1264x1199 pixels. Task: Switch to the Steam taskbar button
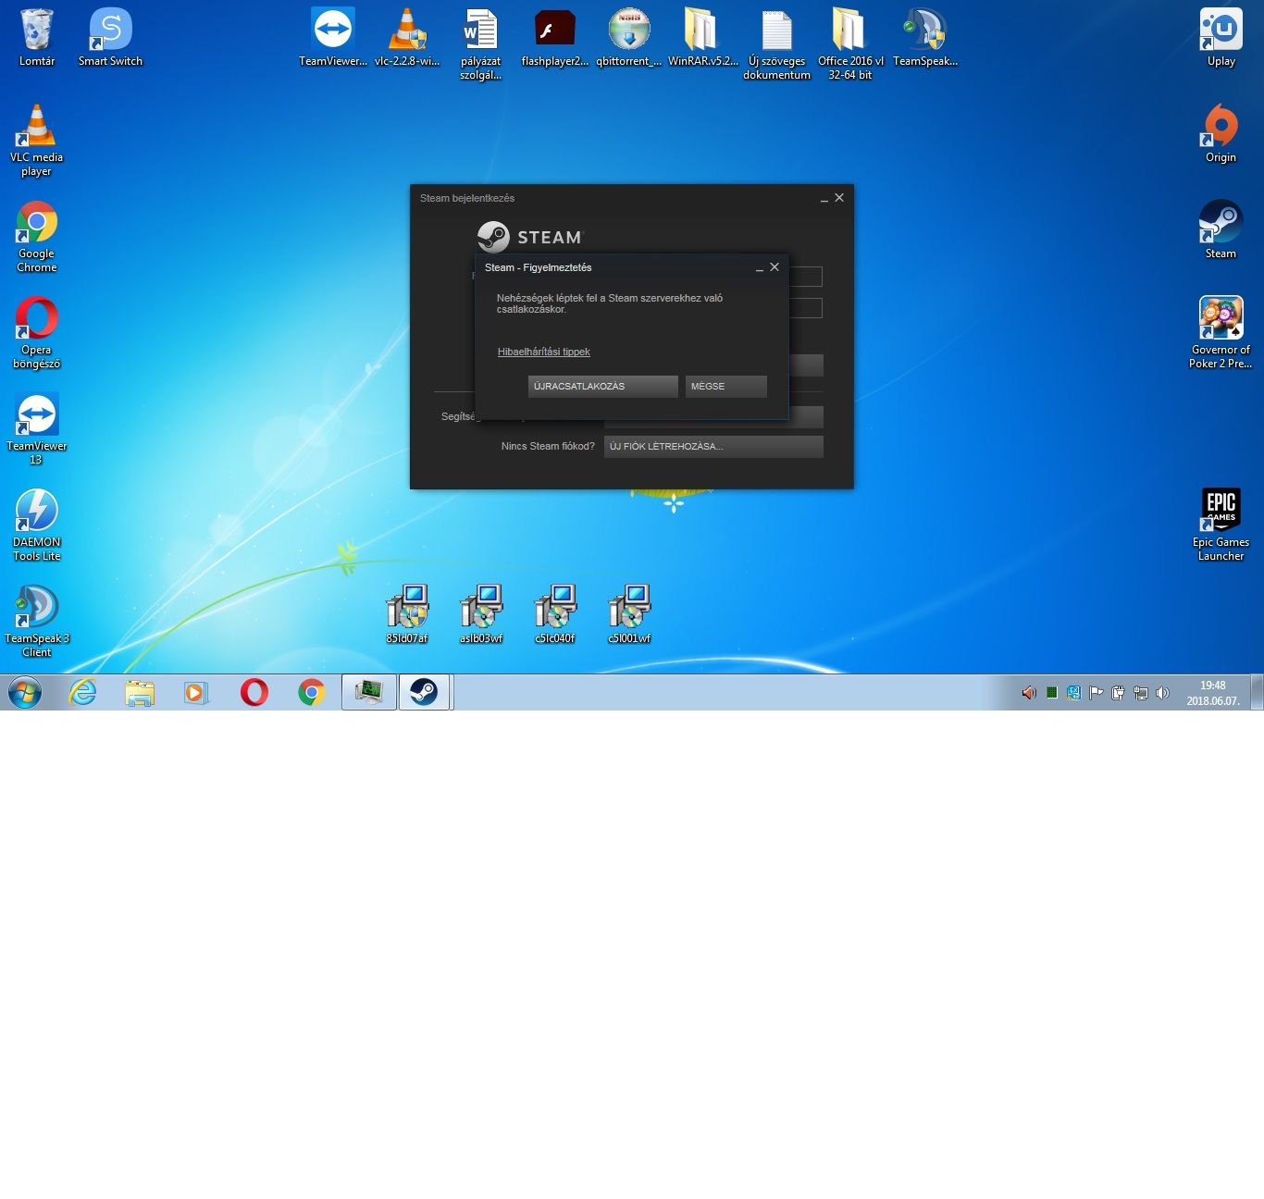pyautogui.click(x=425, y=692)
